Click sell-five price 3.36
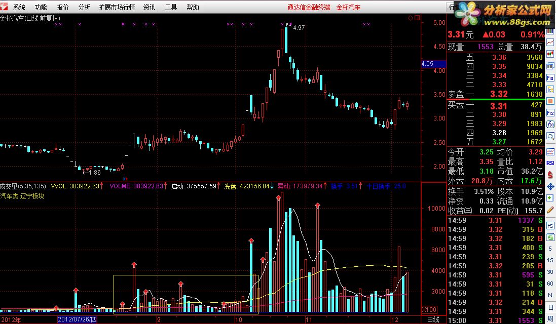556x324 pixels. click(499, 57)
